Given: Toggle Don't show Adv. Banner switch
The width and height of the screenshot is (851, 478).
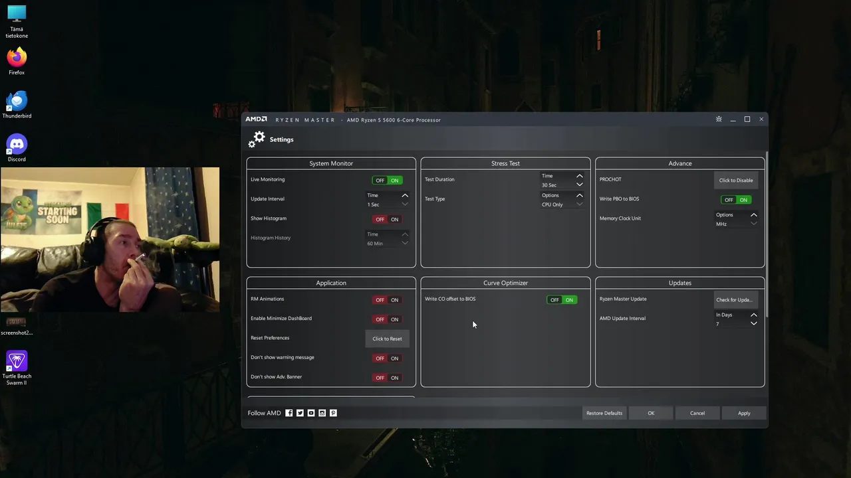Looking at the screenshot, I should pyautogui.click(x=387, y=378).
